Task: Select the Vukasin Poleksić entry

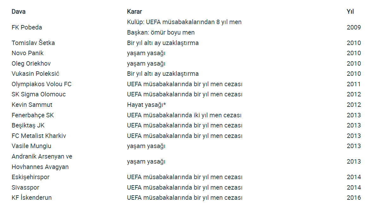Action: point(35,74)
